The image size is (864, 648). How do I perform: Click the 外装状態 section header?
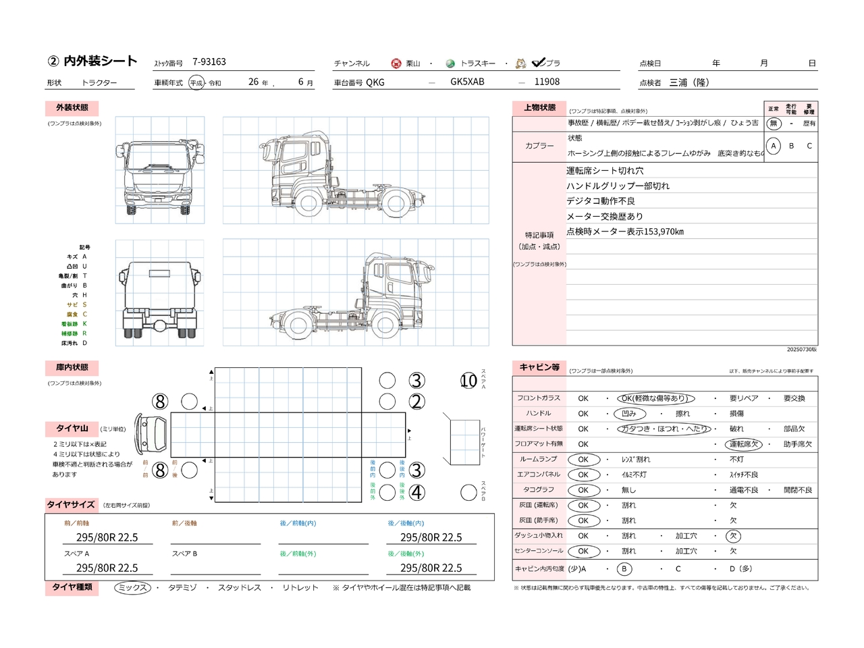(72, 108)
